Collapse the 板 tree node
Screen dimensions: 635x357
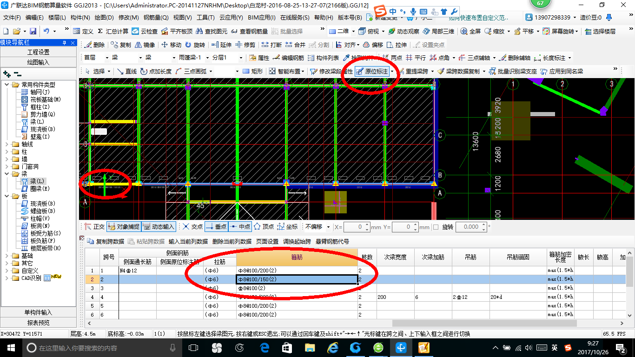pos(7,196)
